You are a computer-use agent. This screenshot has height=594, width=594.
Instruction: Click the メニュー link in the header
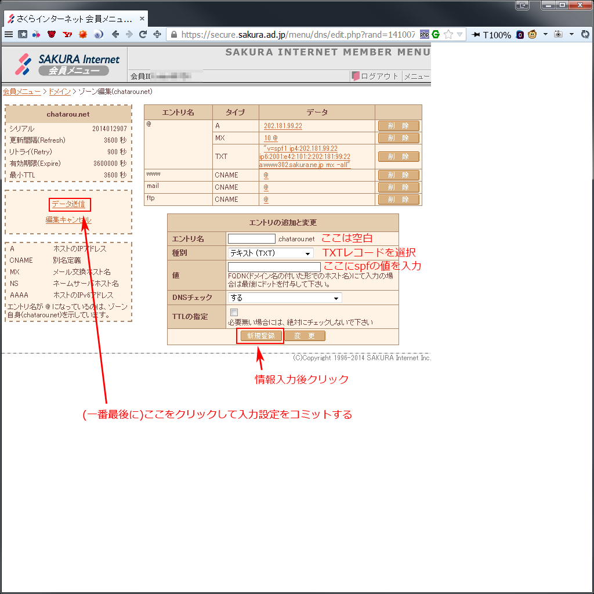click(x=416, y=76)
